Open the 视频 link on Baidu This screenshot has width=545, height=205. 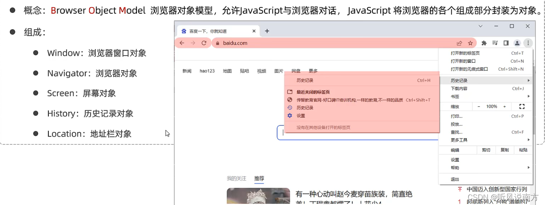pyautogui.click(x=262, y=71)
